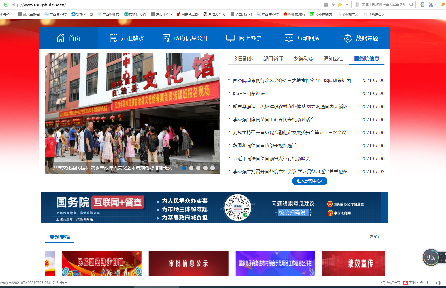Expand the dropdown arrow beside scissors icon
The image size is (446, 288).
point(436,5)
